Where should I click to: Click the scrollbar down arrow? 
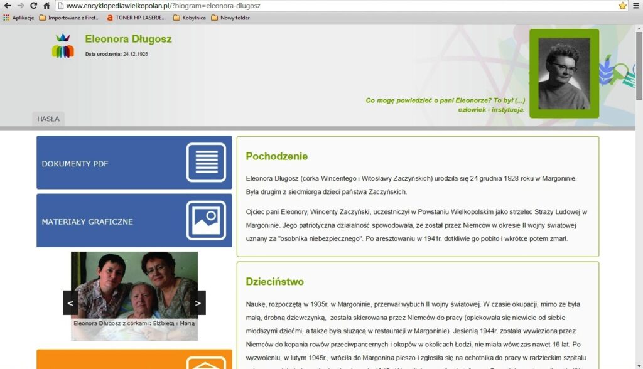[x=639, y=366]
